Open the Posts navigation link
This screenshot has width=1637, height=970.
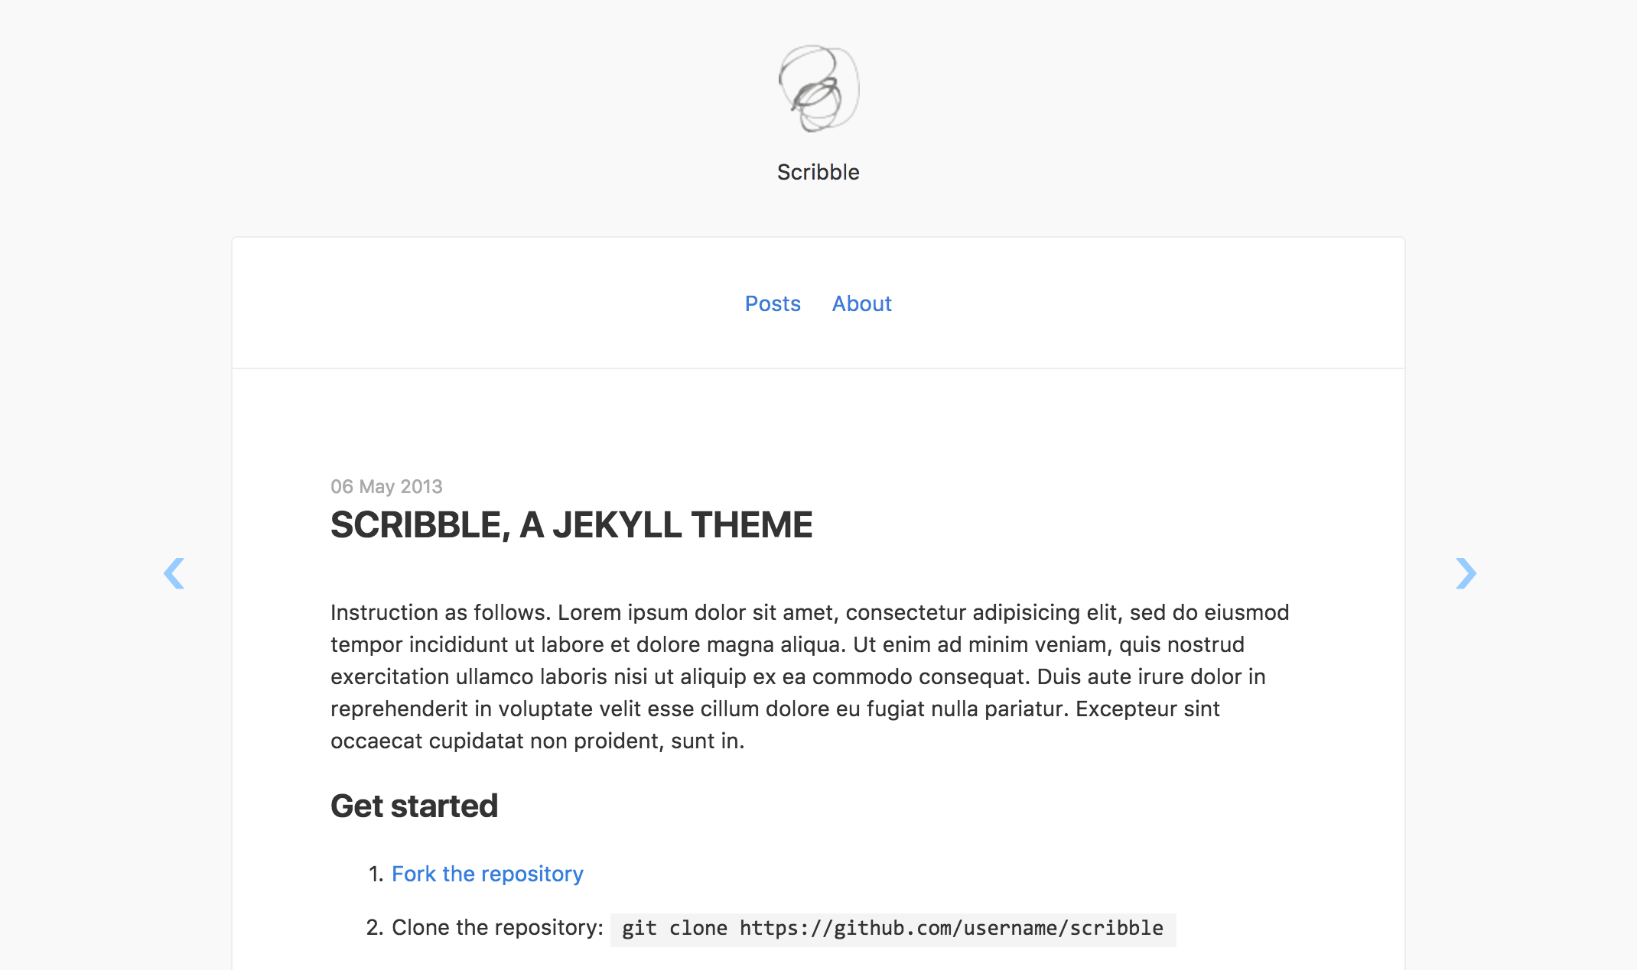tap(773, 304)
